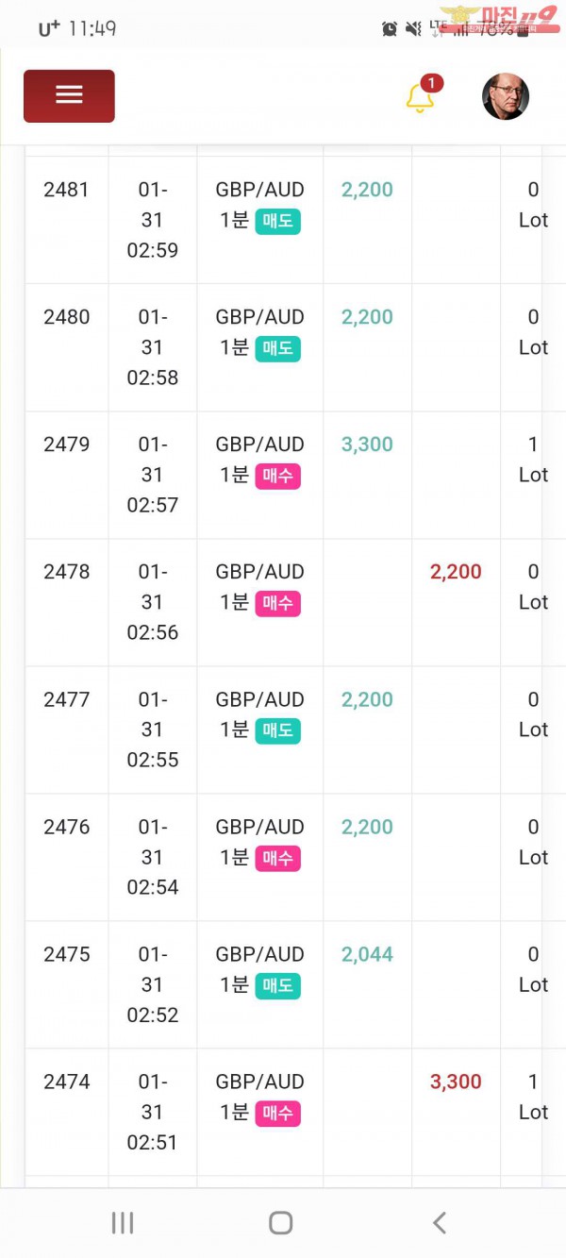Image resolution: width=566 pixels, height=1258 pixels.
Task: Tap the 매도 badge in row 2481
Action: (277, 221)
